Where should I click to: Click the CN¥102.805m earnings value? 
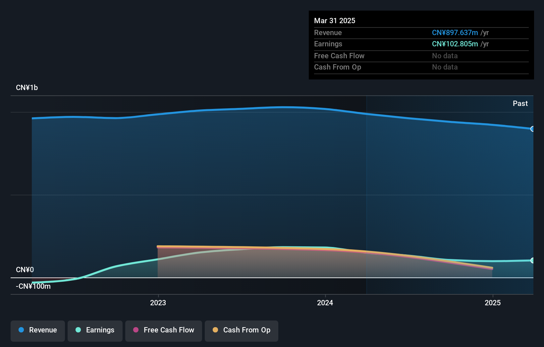(x=455, y=44)
